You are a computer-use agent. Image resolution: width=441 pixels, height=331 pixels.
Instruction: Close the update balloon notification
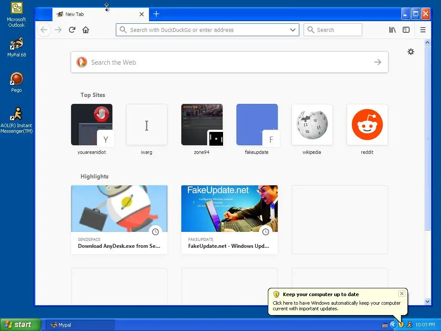[402, 294]
